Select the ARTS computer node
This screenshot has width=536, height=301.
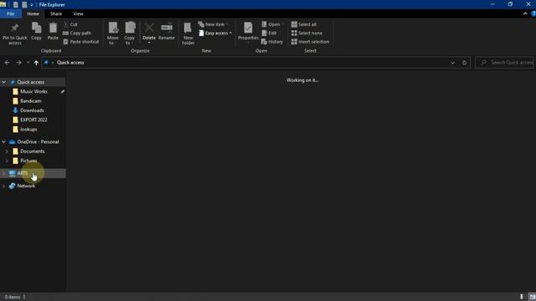pos(23,173)
